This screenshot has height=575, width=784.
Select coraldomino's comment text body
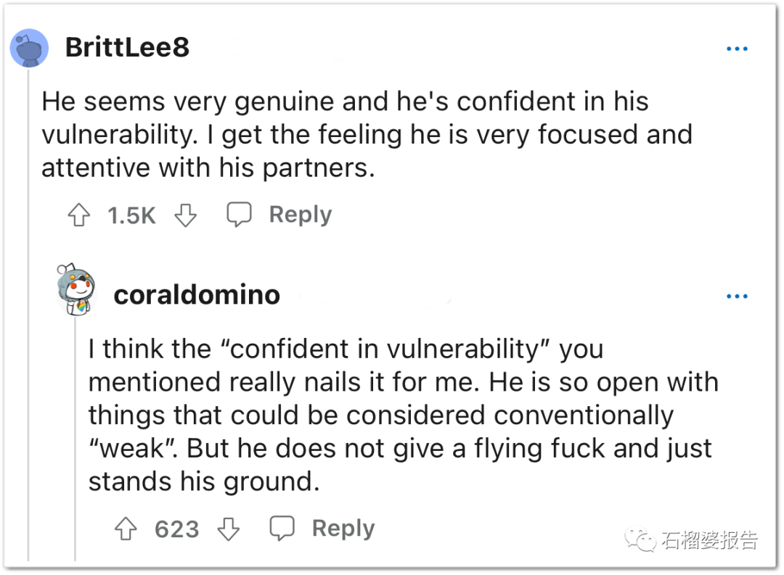click(x=403, y=415)
